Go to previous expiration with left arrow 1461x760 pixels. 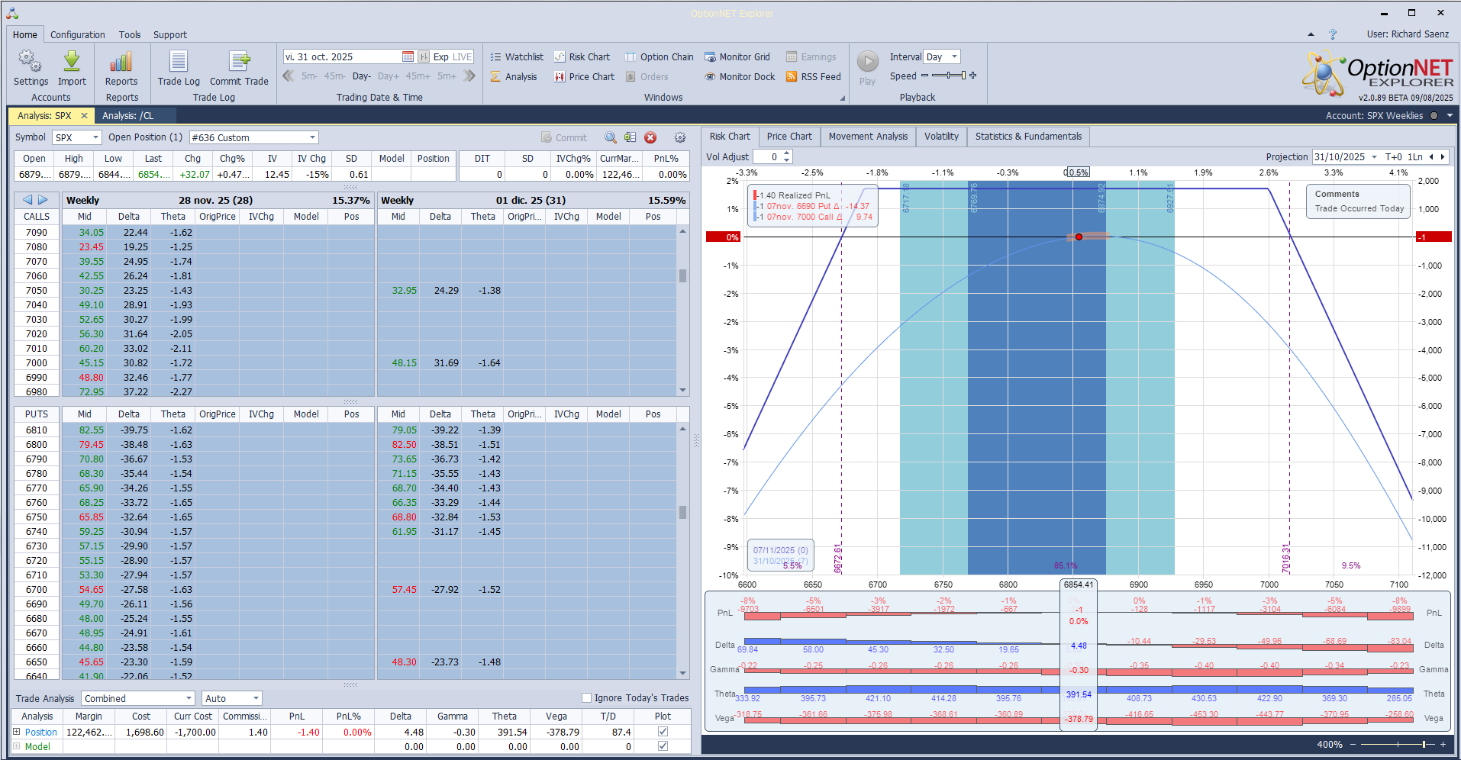27,200
